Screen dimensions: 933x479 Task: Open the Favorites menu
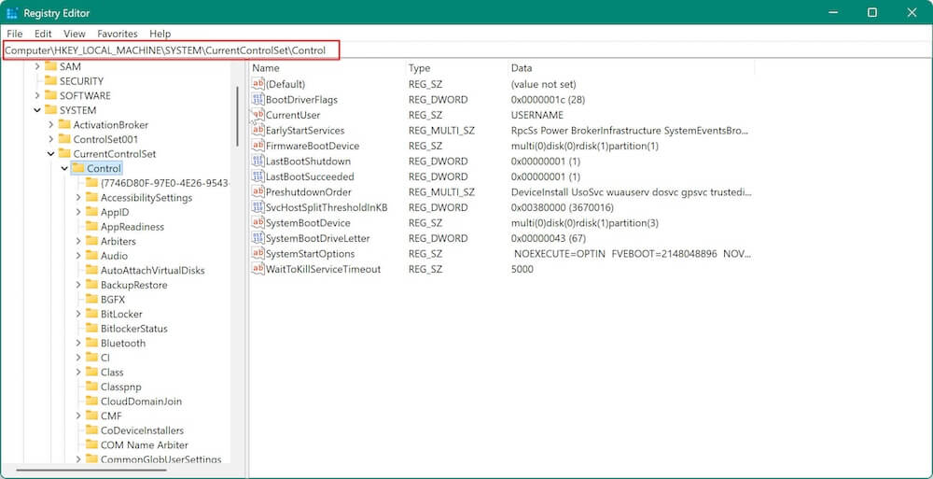[x=117, y=34]
